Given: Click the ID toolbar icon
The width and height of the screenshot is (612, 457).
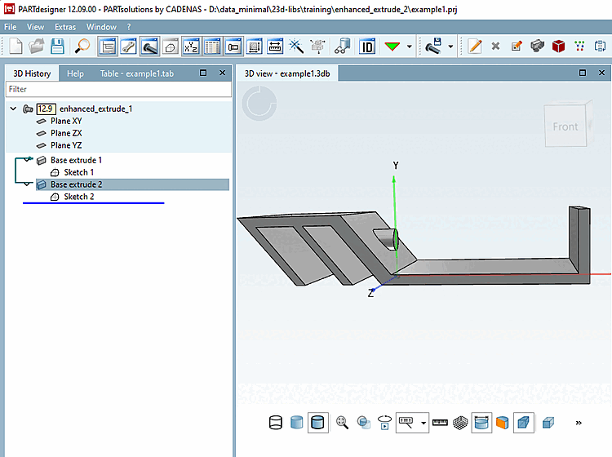Looking at the screenshot, I should point(367,47).
